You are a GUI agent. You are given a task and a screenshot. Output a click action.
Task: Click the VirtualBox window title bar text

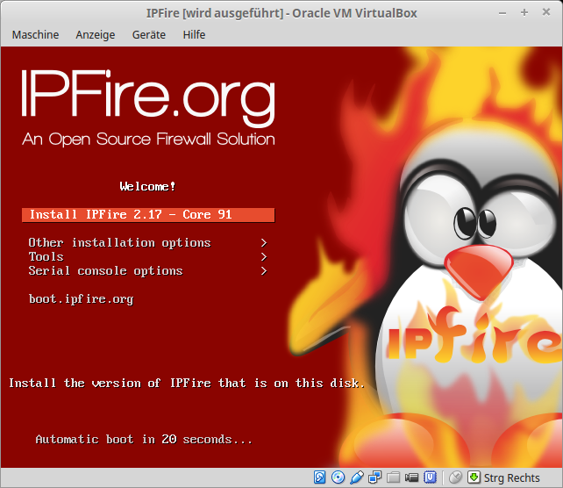tap(281, 14)
